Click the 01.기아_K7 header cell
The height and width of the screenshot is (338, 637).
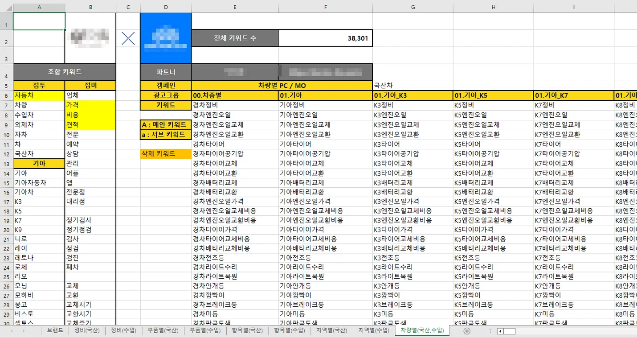pyautogui.click(x=574, y=95)
